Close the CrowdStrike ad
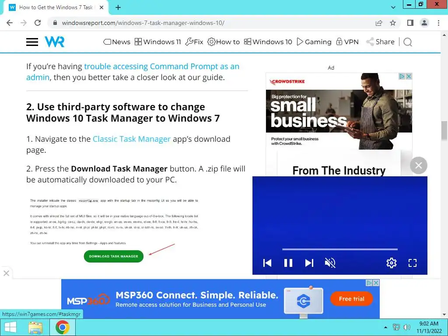This screenshot has height=336, width=448. click(409, 76)
